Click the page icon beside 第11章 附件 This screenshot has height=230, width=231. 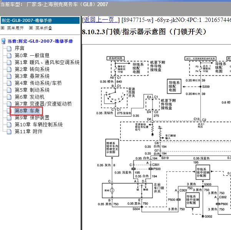[x=9, y=132]
